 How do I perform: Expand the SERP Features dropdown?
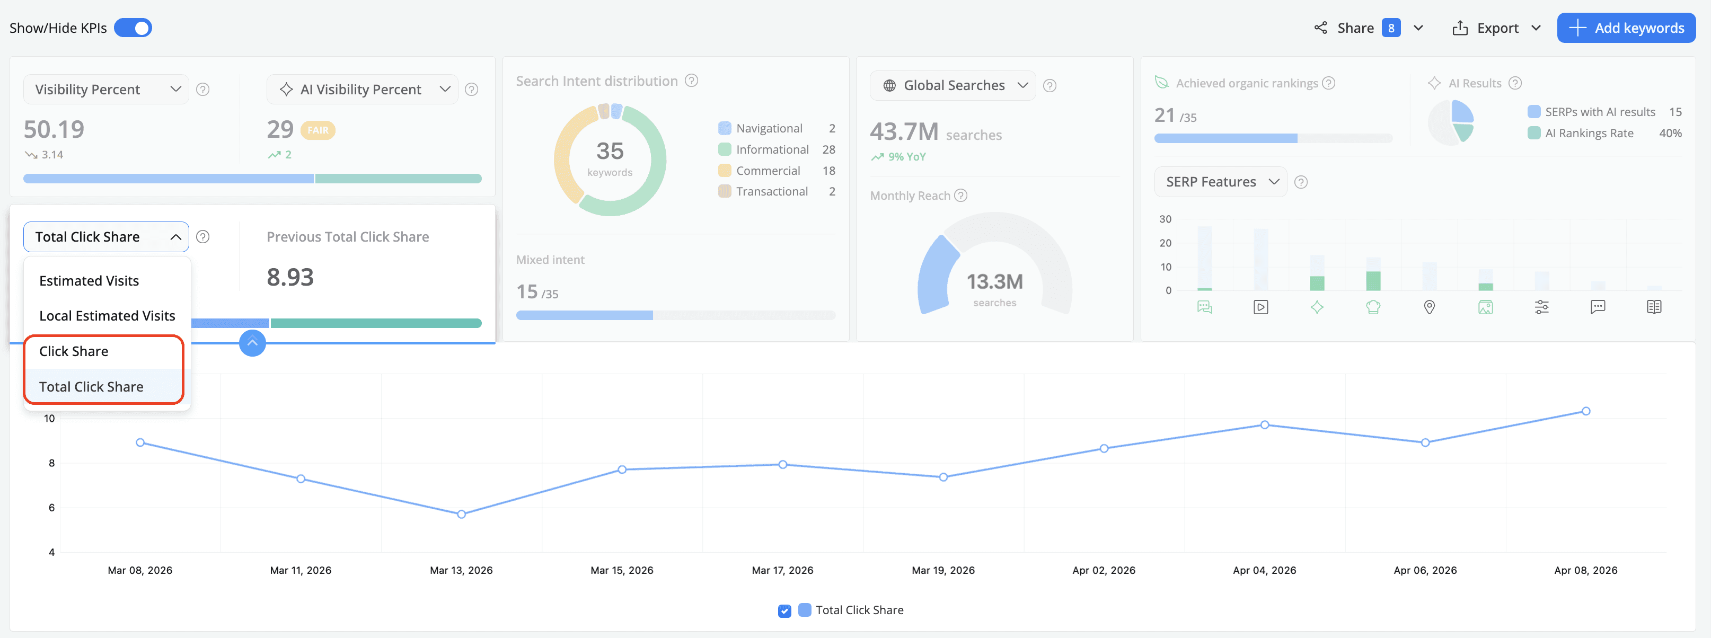click(x=1220, y=181)
